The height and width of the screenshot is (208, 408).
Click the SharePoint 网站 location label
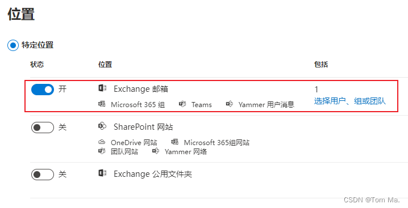coord(143,127)
